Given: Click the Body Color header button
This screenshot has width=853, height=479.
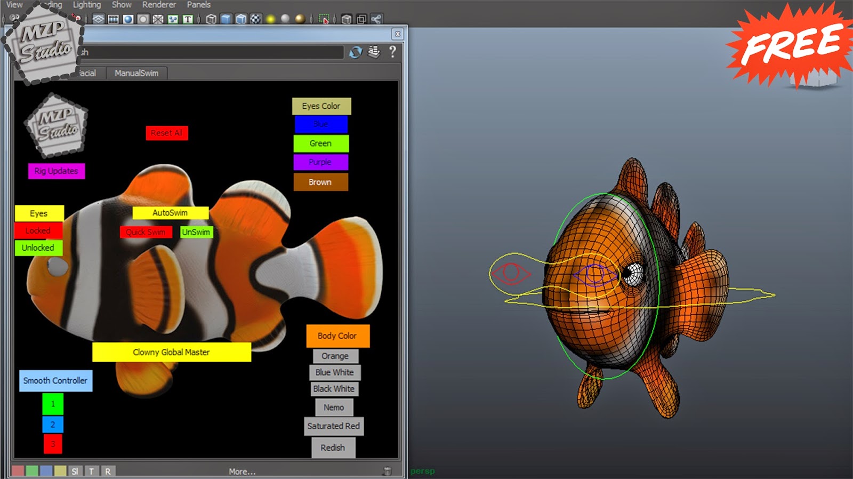Looking at the screenshot, I should pyautogui.click(x=337, y=336).
